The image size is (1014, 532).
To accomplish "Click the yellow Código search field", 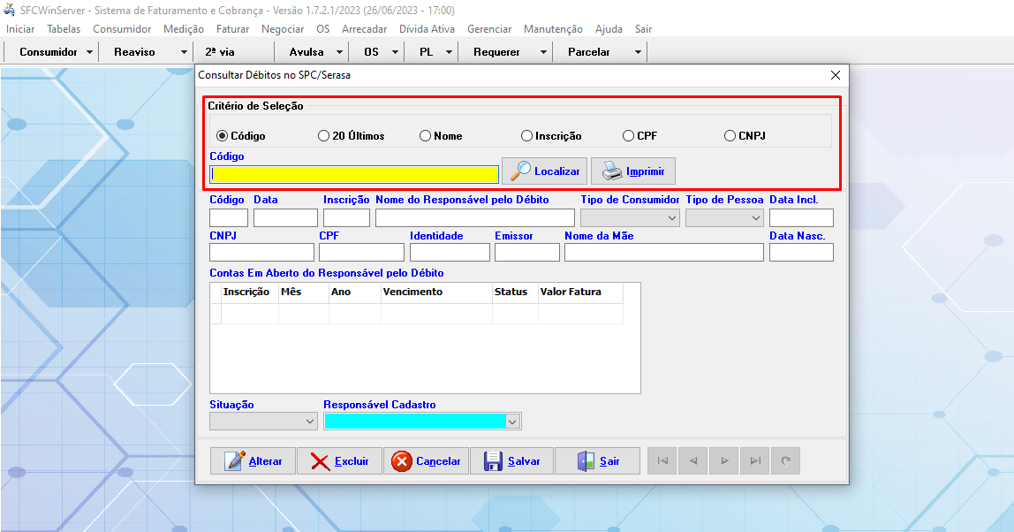I will 353,174.
